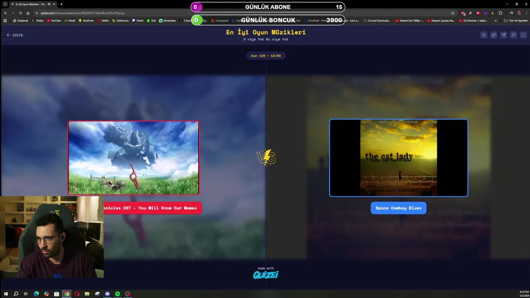
Task: Close the En İyi Oyun Müzikleri tab
Action: [54, 4]
